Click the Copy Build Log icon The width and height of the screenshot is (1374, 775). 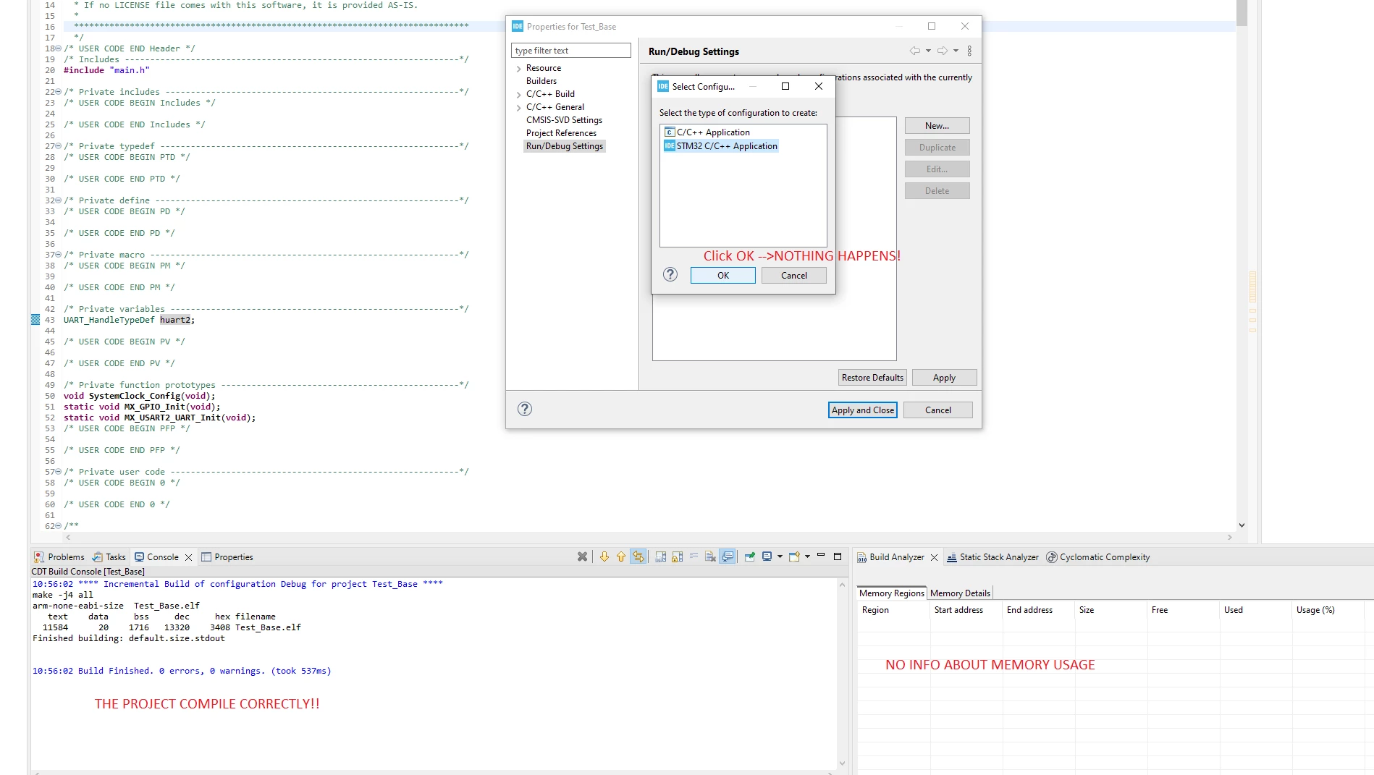coord(661,556)
